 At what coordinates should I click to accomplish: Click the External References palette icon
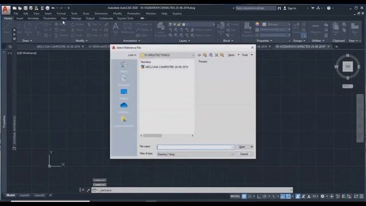[x=14, y=148]
